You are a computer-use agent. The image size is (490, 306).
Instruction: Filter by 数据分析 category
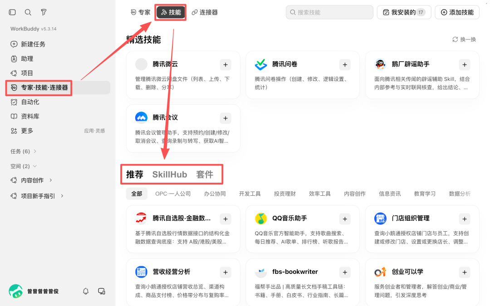pos(460,194)
